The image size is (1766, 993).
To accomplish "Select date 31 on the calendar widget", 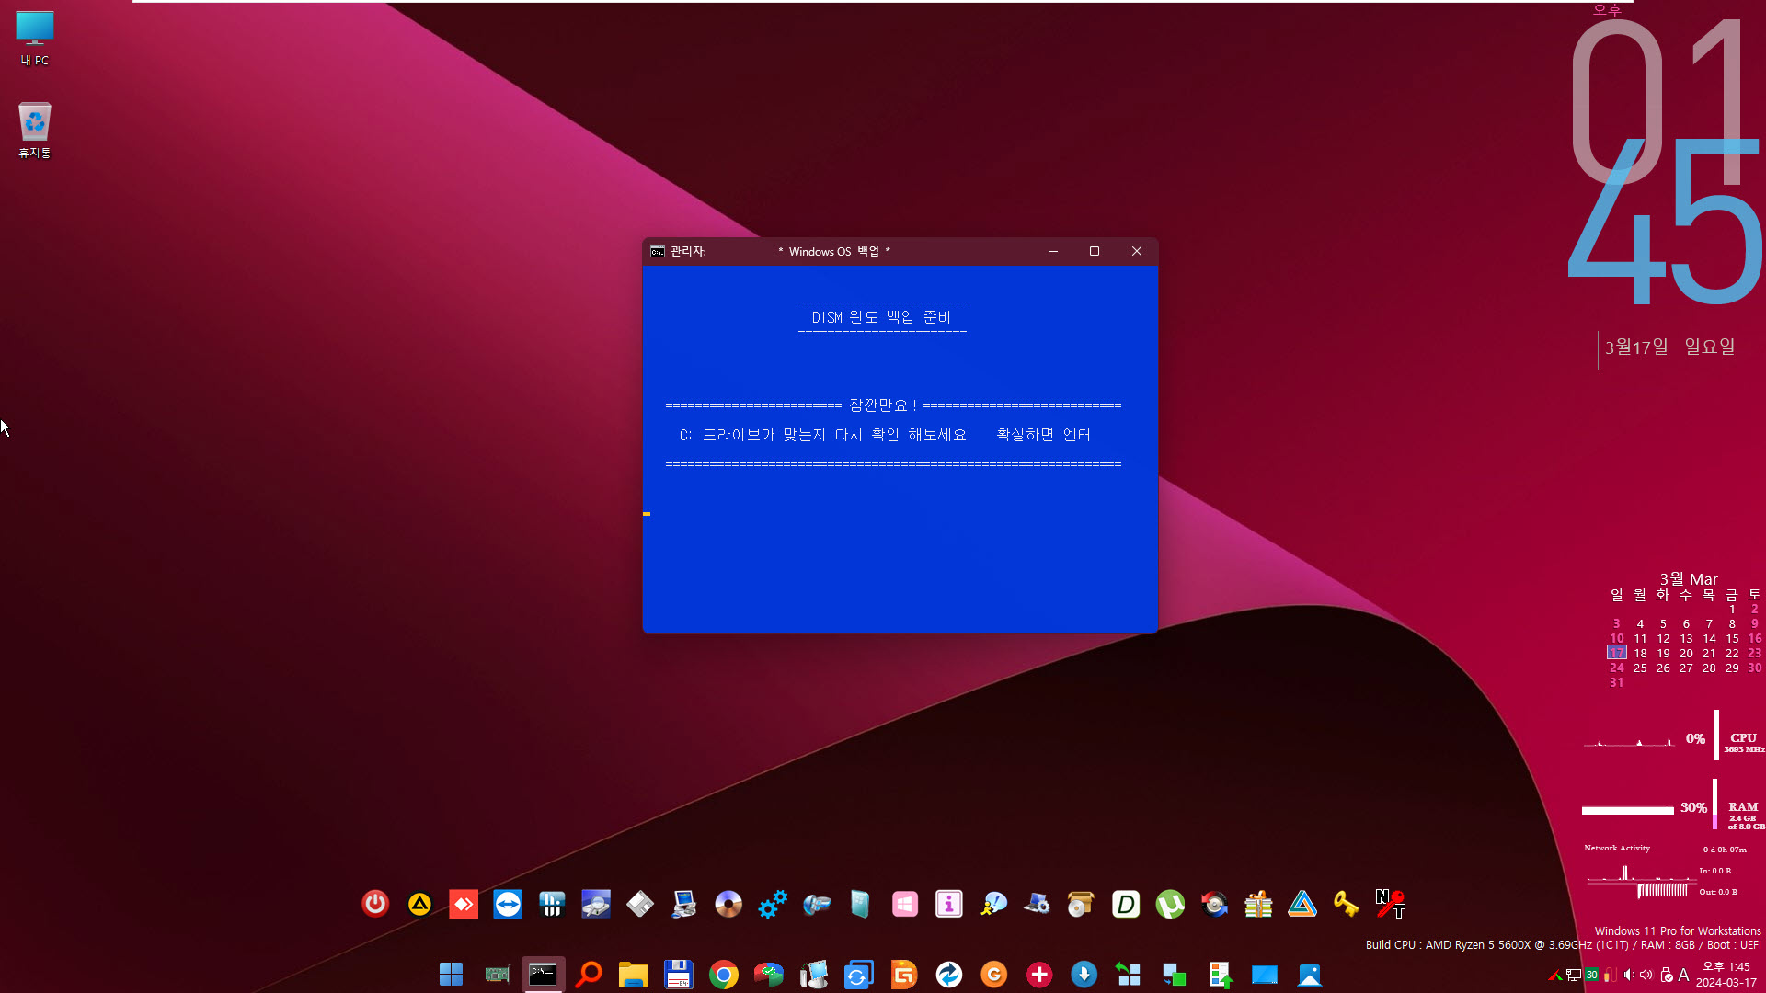I will 1616,682.
